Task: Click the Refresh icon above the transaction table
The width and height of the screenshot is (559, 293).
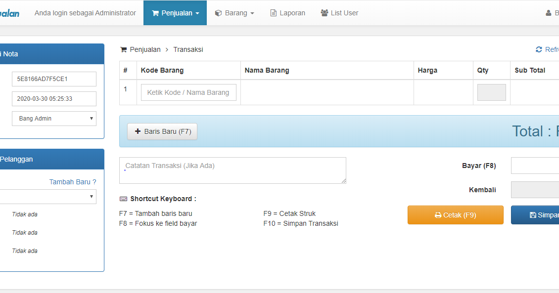Action: 539,49
